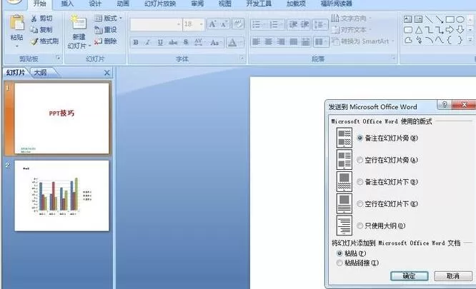
Task: Select 备注在幻灯片下 radio option
Action: pos(360,182)
